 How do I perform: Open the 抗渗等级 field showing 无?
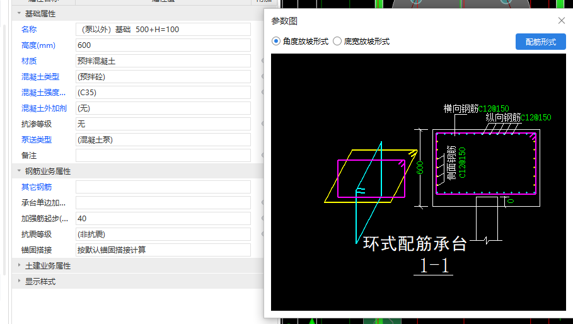click(163, 124)
